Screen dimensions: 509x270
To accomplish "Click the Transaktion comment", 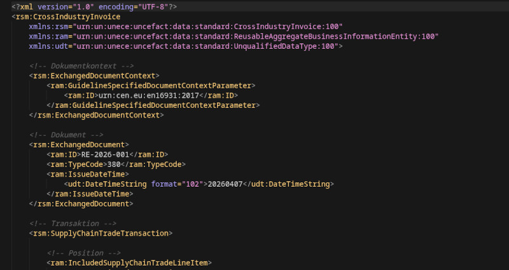I will (73, 224).
